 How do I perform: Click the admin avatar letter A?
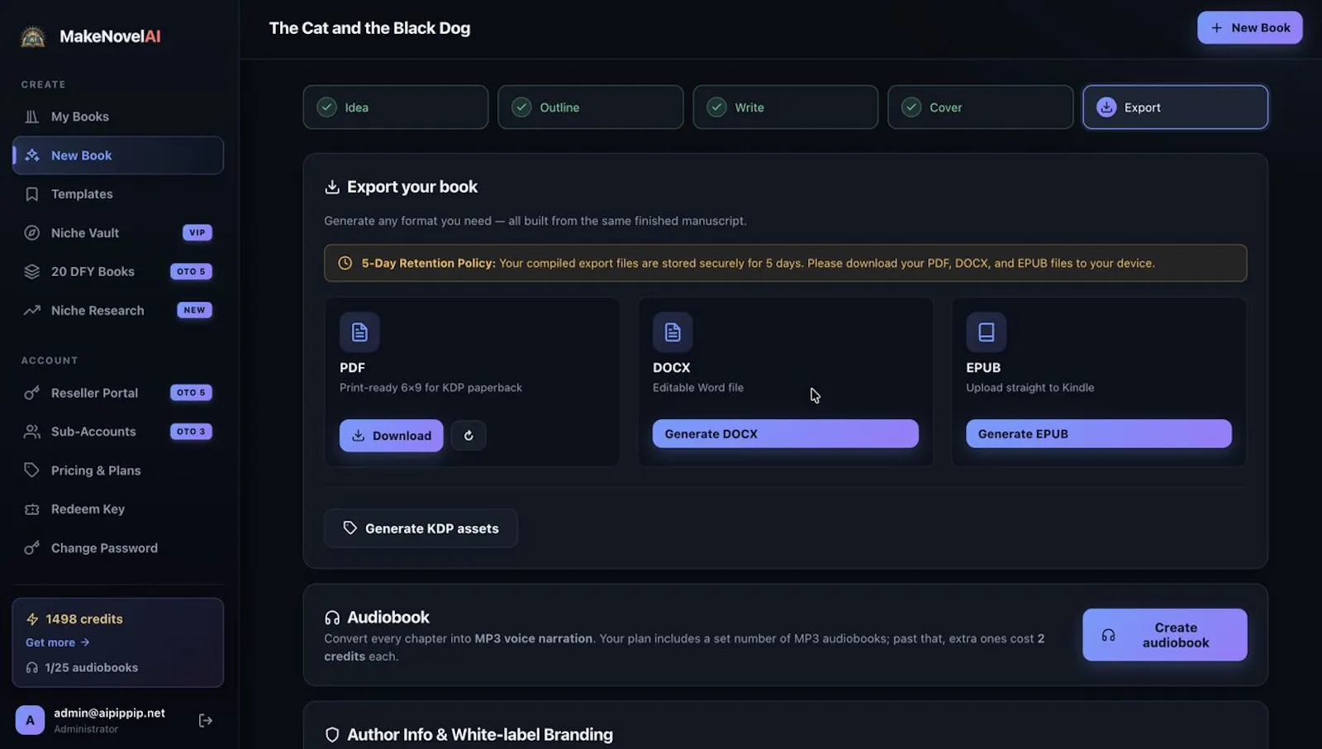30,720
